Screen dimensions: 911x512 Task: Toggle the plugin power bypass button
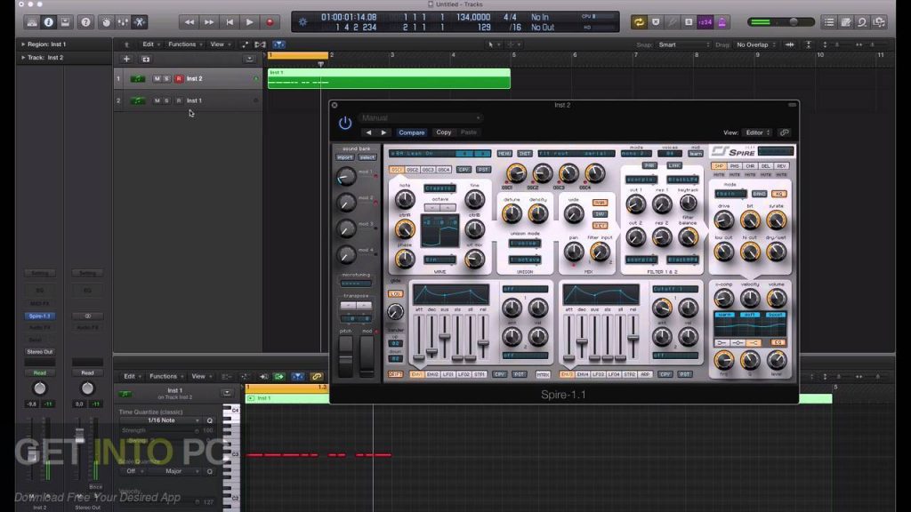tap(345, 123)
